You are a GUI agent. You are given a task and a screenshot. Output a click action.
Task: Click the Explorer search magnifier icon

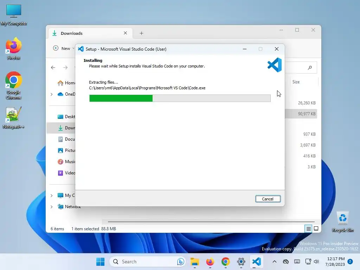pos(310,67)
